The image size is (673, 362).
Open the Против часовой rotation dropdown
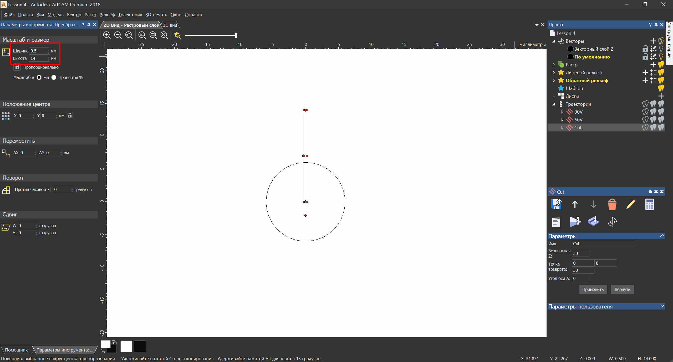click(x=32, y=189)
